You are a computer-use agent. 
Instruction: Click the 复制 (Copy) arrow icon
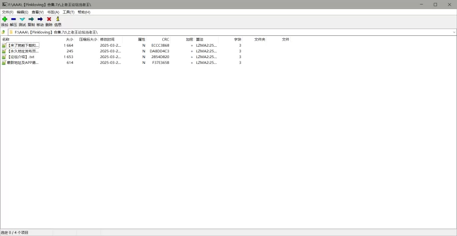click(x=31, y=19)
